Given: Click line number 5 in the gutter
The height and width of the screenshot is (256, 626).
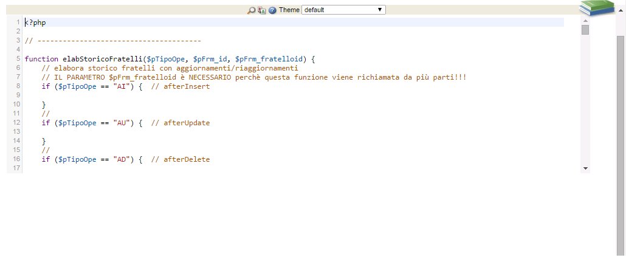Looking at the screenshot, I should (19, 59).
